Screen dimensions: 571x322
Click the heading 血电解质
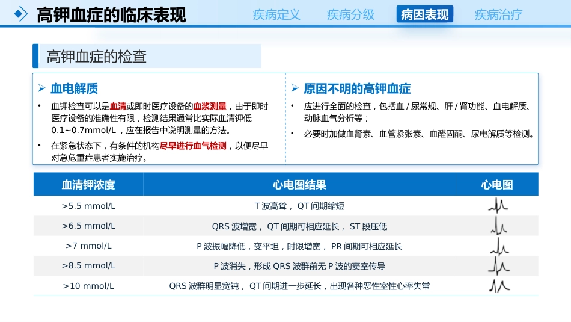(x=75, y=88)
